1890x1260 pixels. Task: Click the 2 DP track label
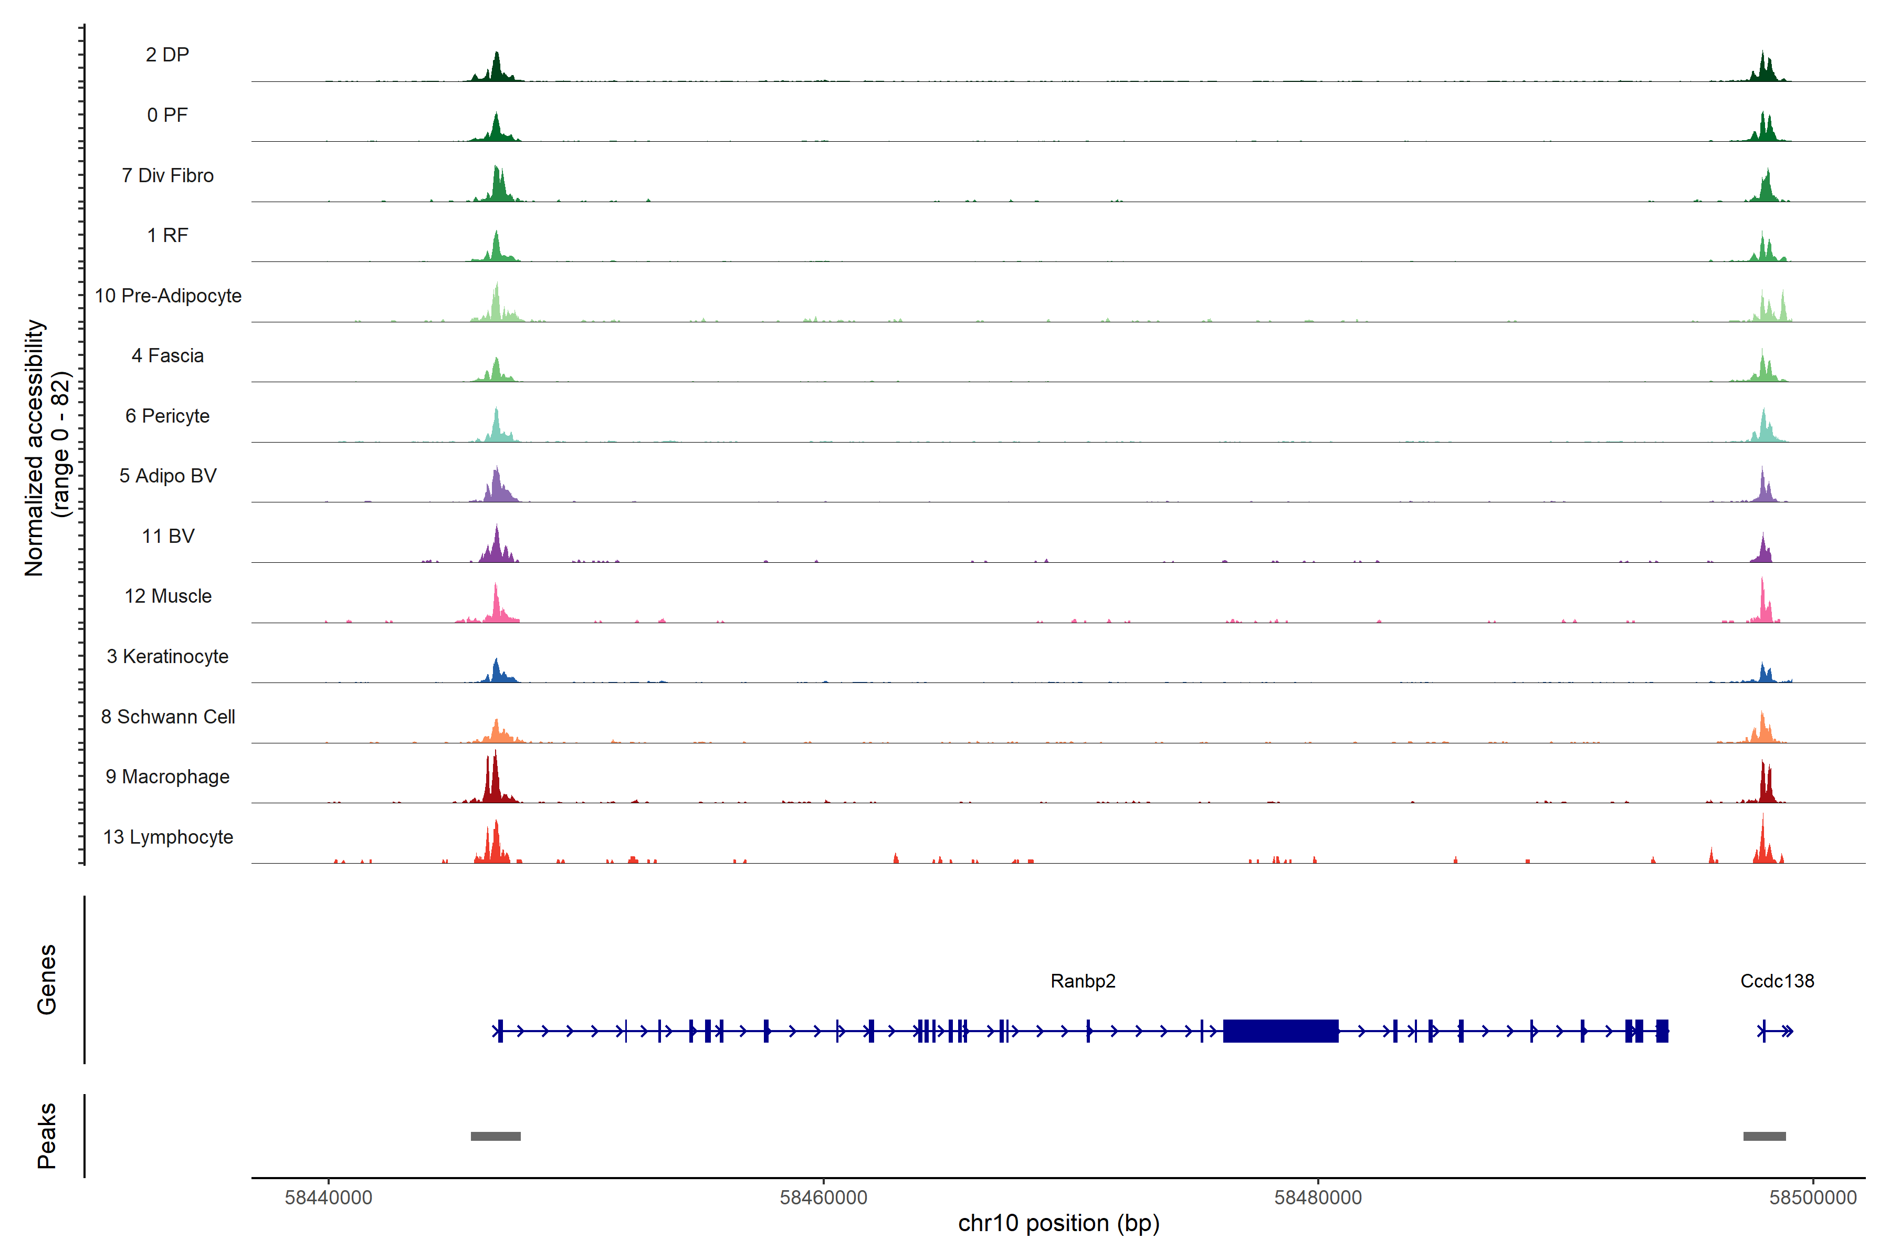pos(167,55)
